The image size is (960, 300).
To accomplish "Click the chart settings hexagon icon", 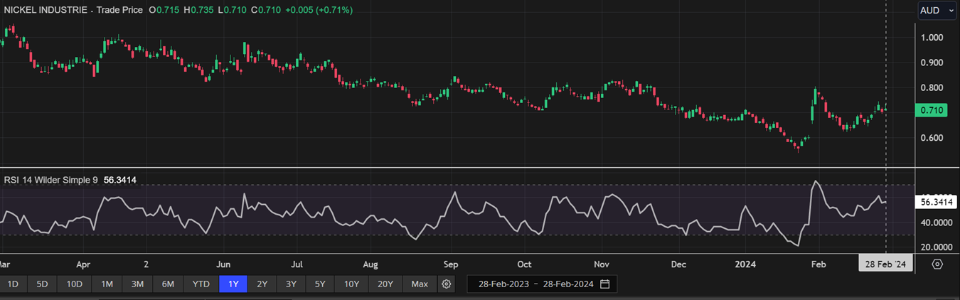I will point(937,264).
